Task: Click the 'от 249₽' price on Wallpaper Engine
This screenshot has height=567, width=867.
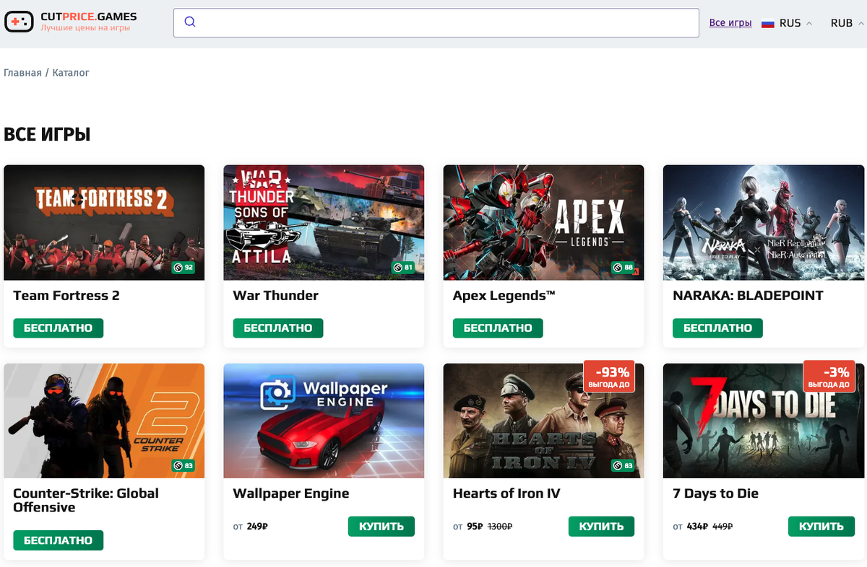Action: 251,527
